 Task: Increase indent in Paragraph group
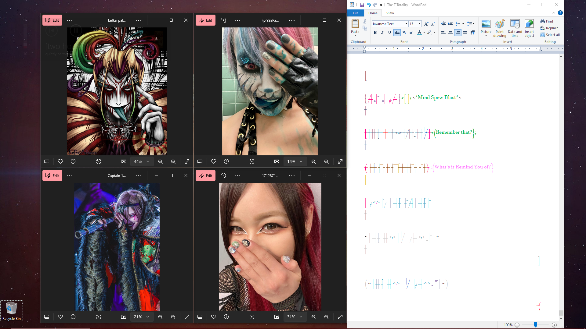(x=450, y=24)
